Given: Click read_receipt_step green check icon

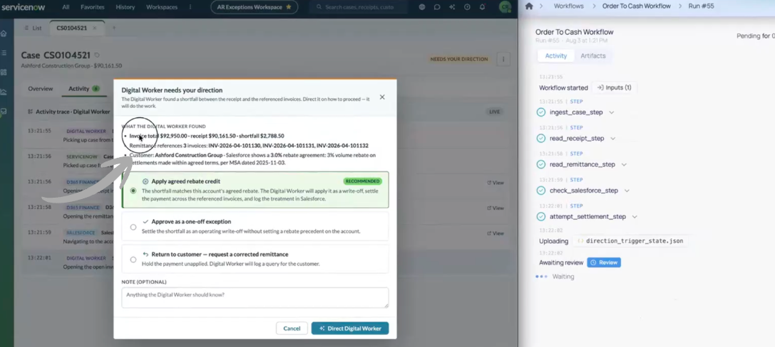Looking at the screenshot, I should pos(540,139).
